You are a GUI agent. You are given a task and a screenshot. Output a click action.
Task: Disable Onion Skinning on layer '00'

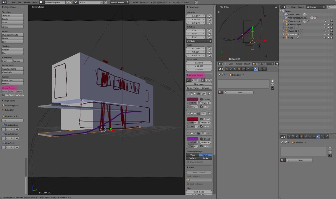point(201,119)
